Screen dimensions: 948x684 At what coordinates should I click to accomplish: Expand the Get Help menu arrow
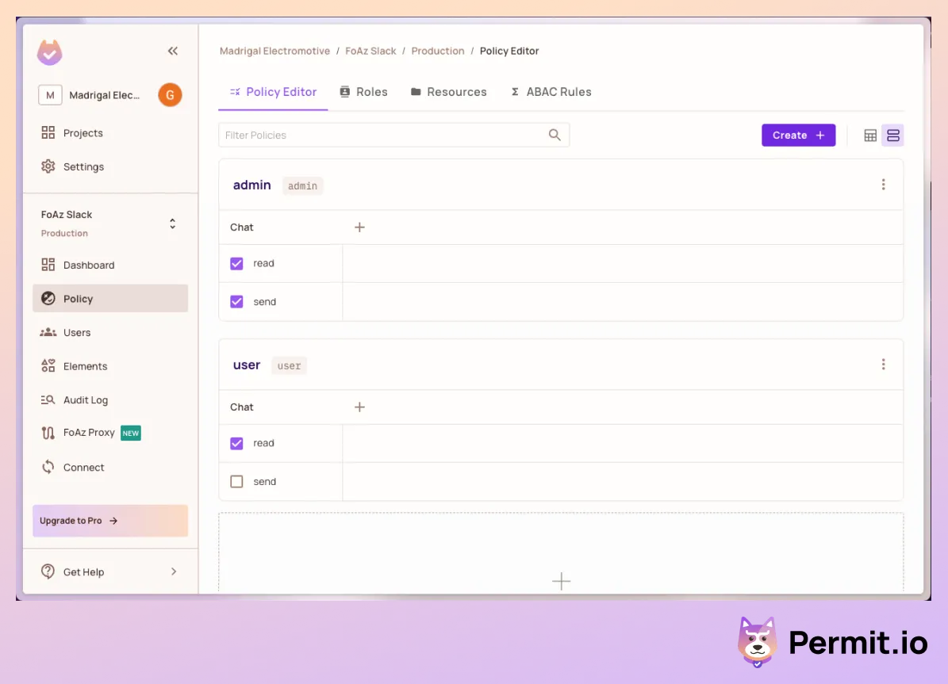[x=174, y=571]
